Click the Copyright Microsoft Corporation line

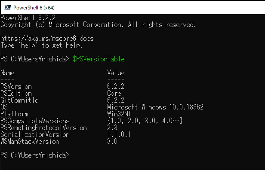98,25
